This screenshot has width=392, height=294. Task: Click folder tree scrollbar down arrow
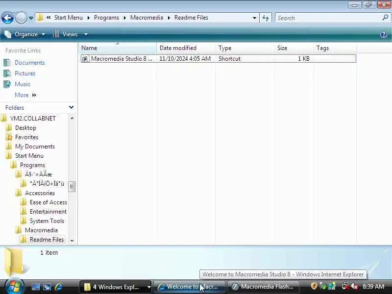pos(72,241)
